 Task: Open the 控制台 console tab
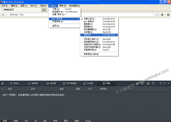pyautogui.click(x=15, y=83)
